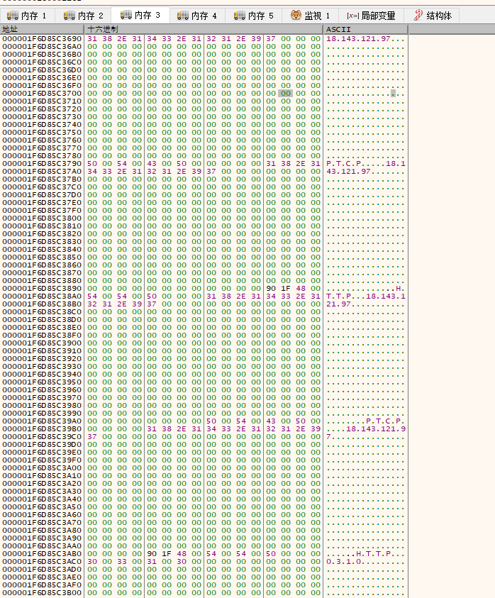Switch to the 内存 2 dump tab
Image resolution: width=495 pixels, height=598 pixels.
[x=84, y=16]
